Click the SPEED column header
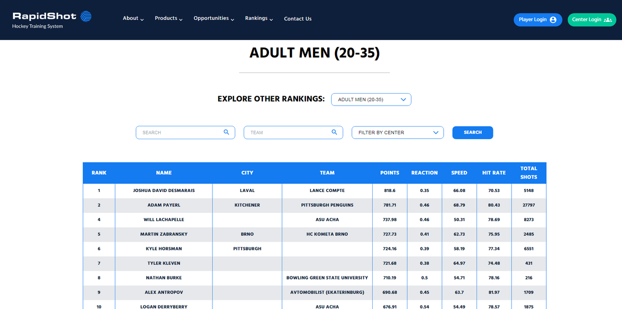This screenshot has height=309, width=622. [459, 173]
